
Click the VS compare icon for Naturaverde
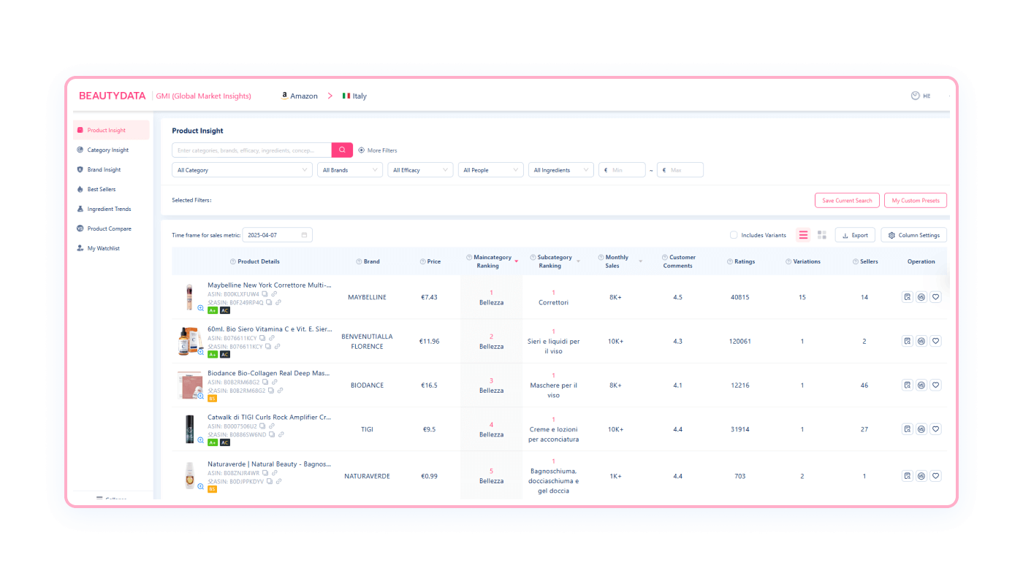click(921, 476)
